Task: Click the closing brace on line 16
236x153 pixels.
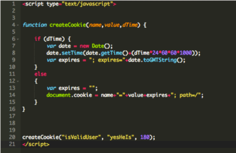Action: pos(24,109)
